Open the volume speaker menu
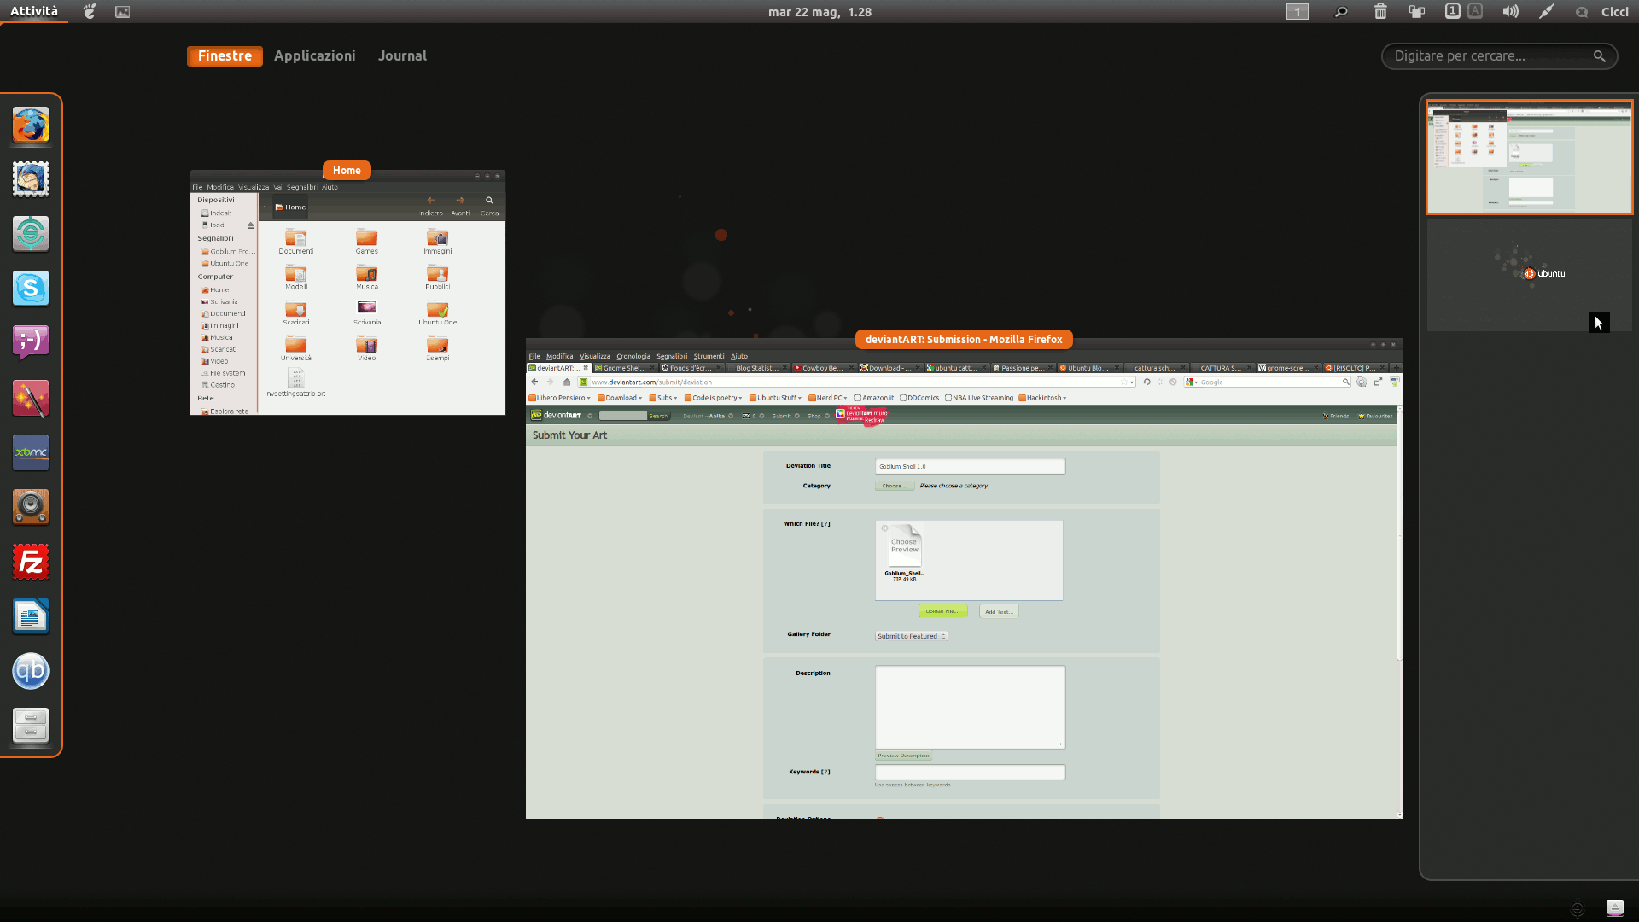1639x922 pixels. (x=1511, y=12)
